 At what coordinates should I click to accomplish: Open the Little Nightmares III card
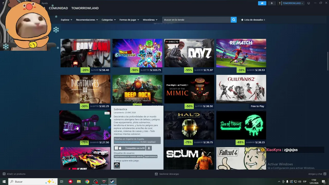pyautogui.click(x=85, y=89)
